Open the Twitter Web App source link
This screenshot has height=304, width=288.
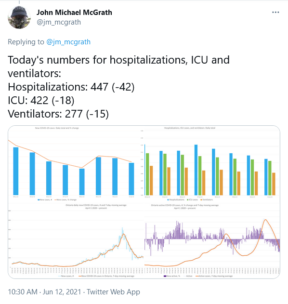click(x=113, y=292)
